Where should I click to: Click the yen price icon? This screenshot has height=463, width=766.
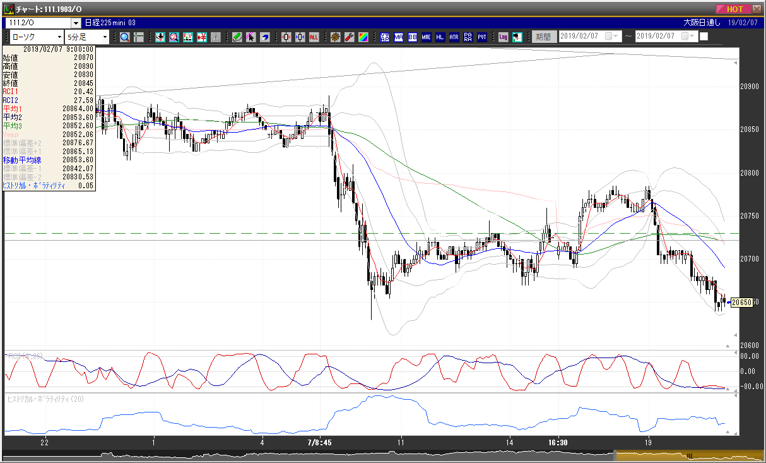click(202, 37)
